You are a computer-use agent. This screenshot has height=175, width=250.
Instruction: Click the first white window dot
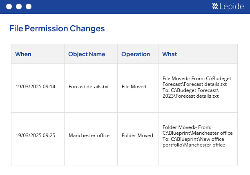[x=9, y=7]
